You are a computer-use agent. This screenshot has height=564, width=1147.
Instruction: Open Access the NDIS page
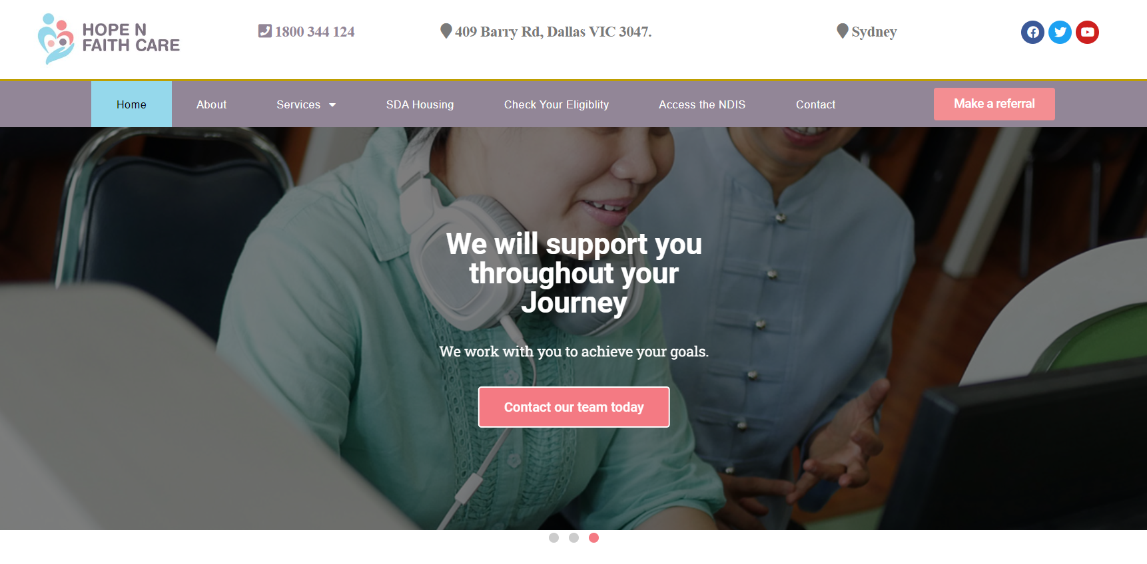pyautogui.click(x=702, y=104)
